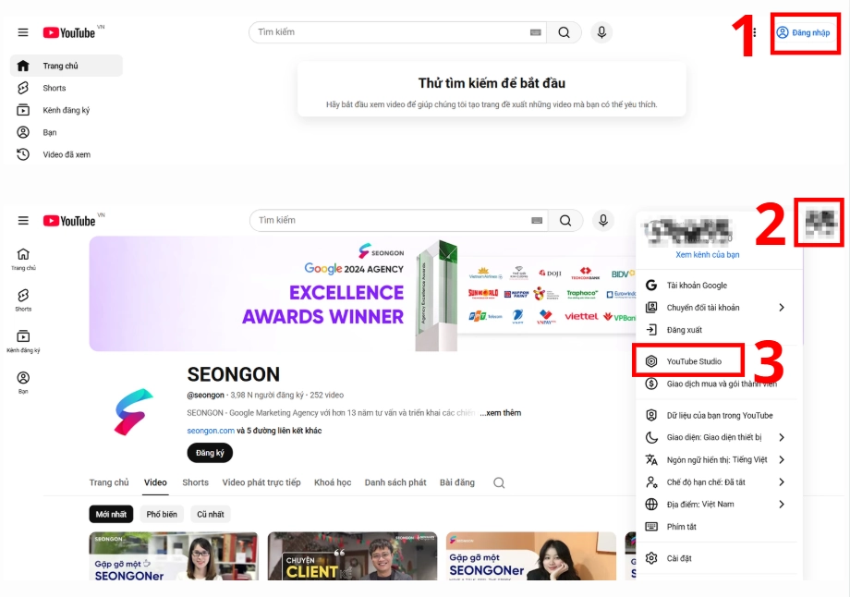Open the three-dot settings menu near Đăng nhập

[755, 32]
